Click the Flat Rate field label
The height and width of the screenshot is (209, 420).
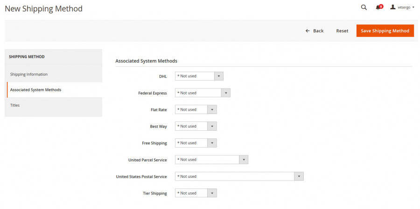coord(159,110)
